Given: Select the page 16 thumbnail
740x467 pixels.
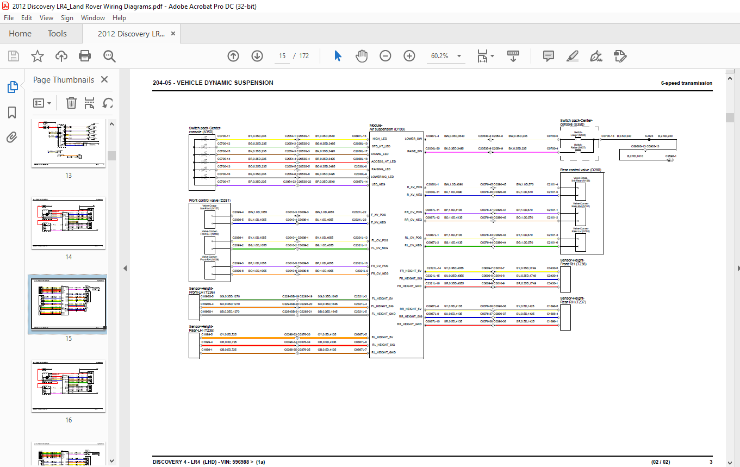Looking at the screenshot, I should pyautogui.click(x=69, y=387).
